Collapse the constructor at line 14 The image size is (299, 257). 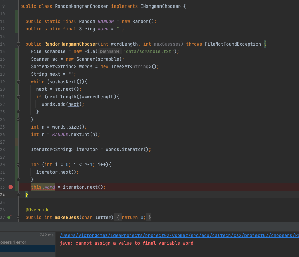pos(18,44)
